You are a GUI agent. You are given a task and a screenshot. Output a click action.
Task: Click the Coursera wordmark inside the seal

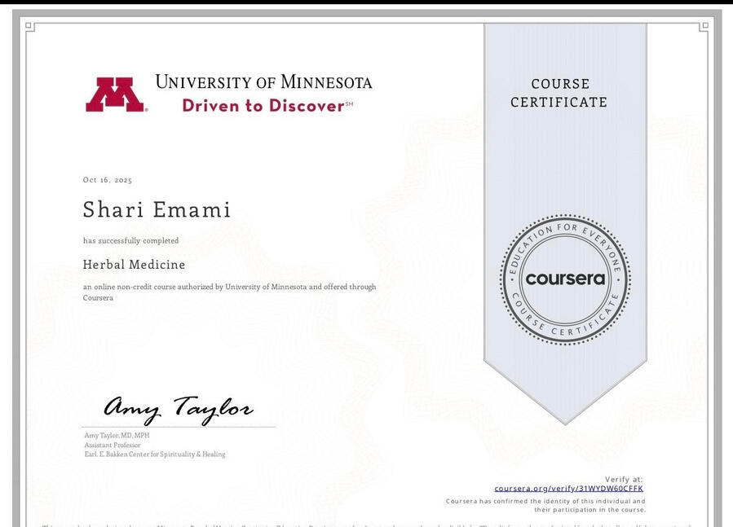[565, 279]
